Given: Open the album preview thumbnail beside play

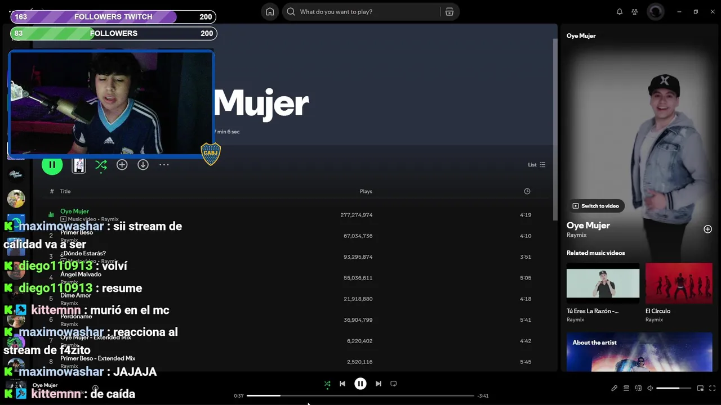Looking at the screenshot, I should 79,165.
